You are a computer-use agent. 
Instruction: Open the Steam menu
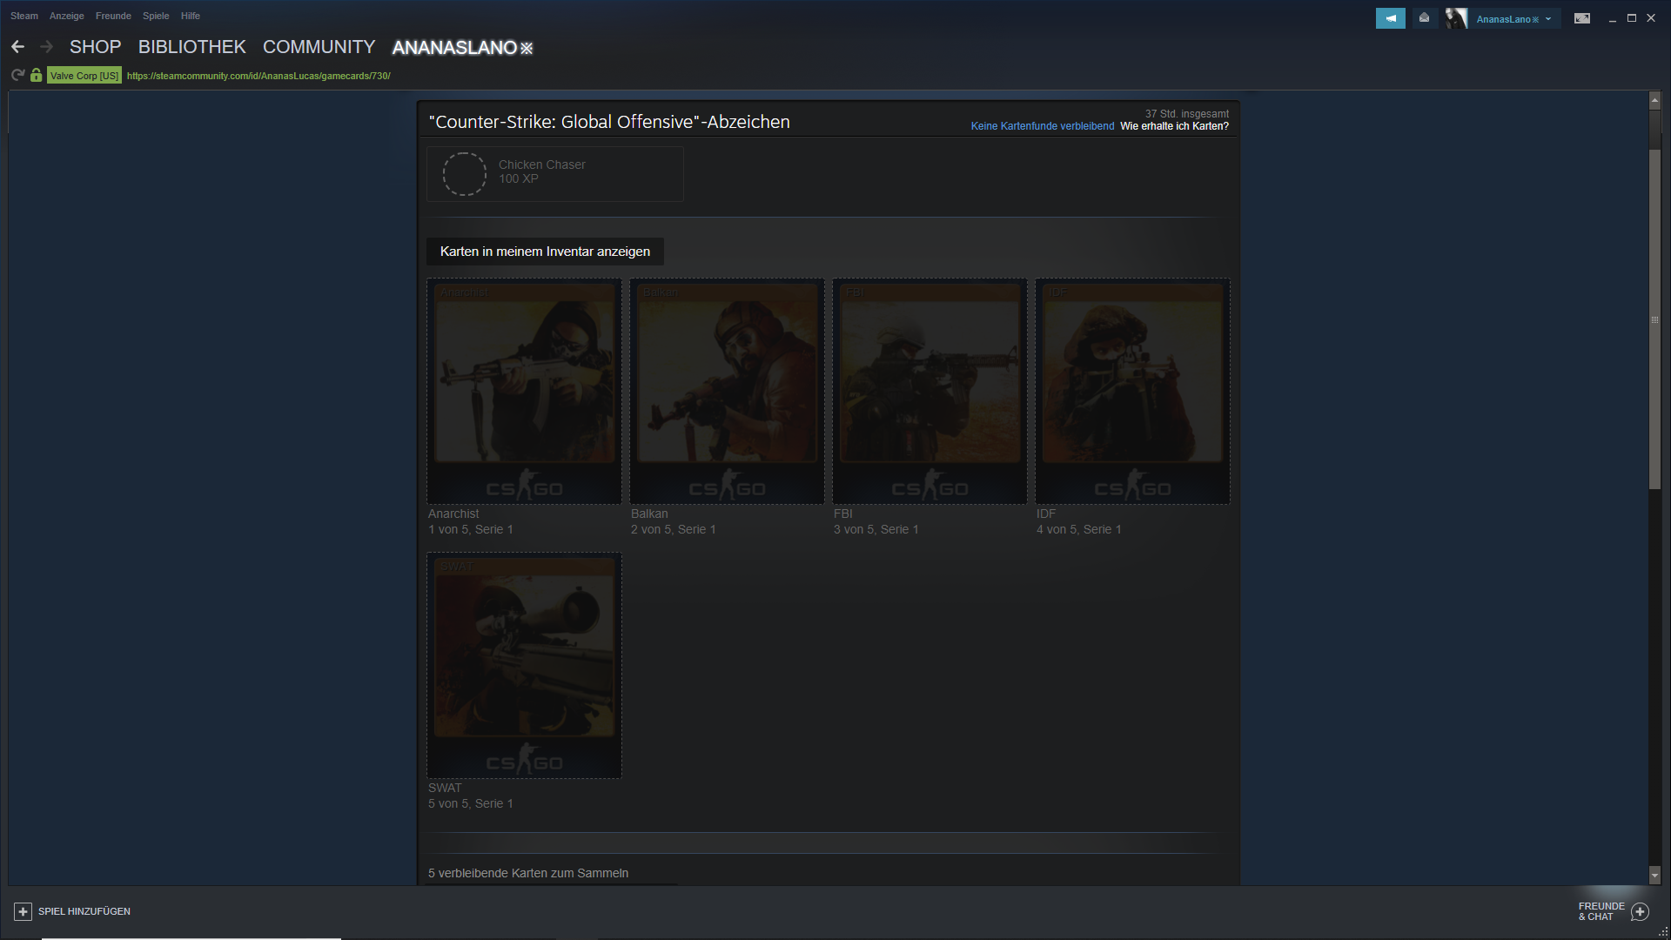click(x=24, y=16)
